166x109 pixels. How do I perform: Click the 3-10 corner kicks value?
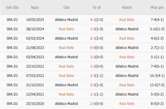[157, 29]
